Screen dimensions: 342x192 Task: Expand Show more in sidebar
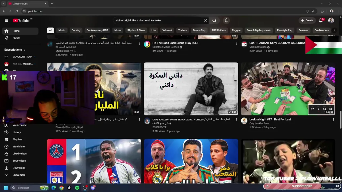(x=20, y=175)
